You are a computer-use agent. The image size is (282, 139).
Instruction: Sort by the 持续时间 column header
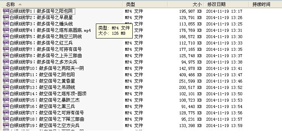click(x=265, y=4)
